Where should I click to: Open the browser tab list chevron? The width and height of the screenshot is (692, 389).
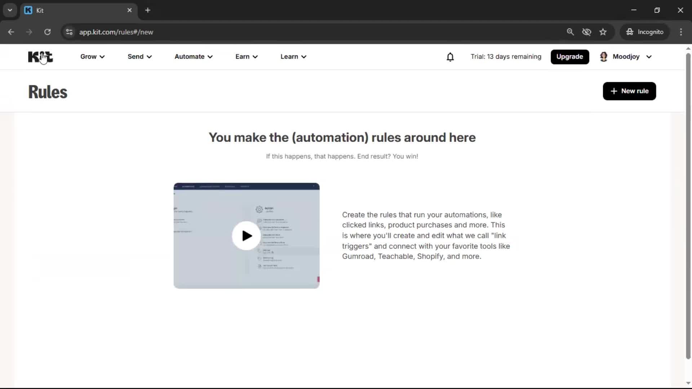10,10
